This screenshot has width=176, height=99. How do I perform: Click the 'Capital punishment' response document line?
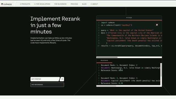131,81
